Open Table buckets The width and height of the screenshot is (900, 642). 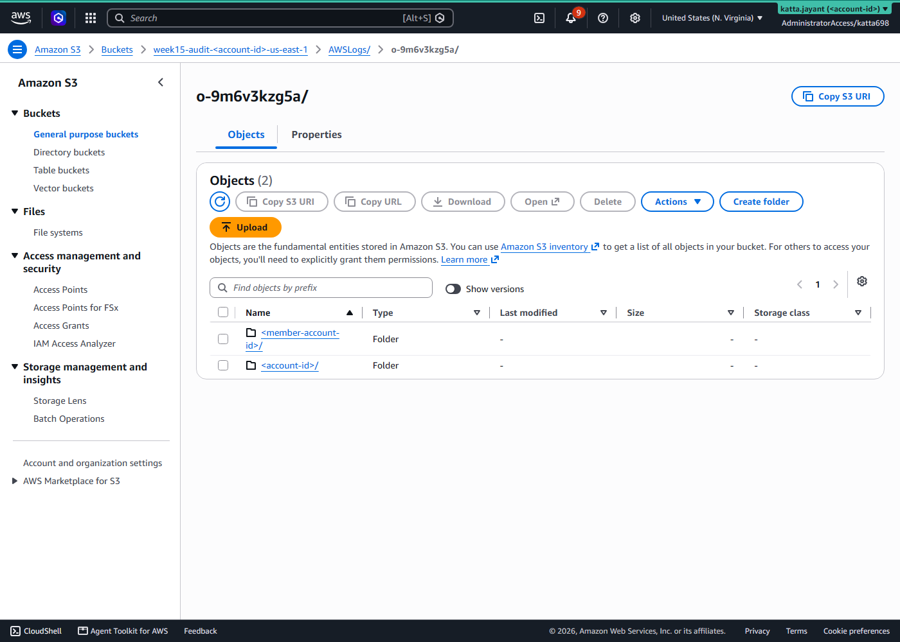click(x=61, y=170)
